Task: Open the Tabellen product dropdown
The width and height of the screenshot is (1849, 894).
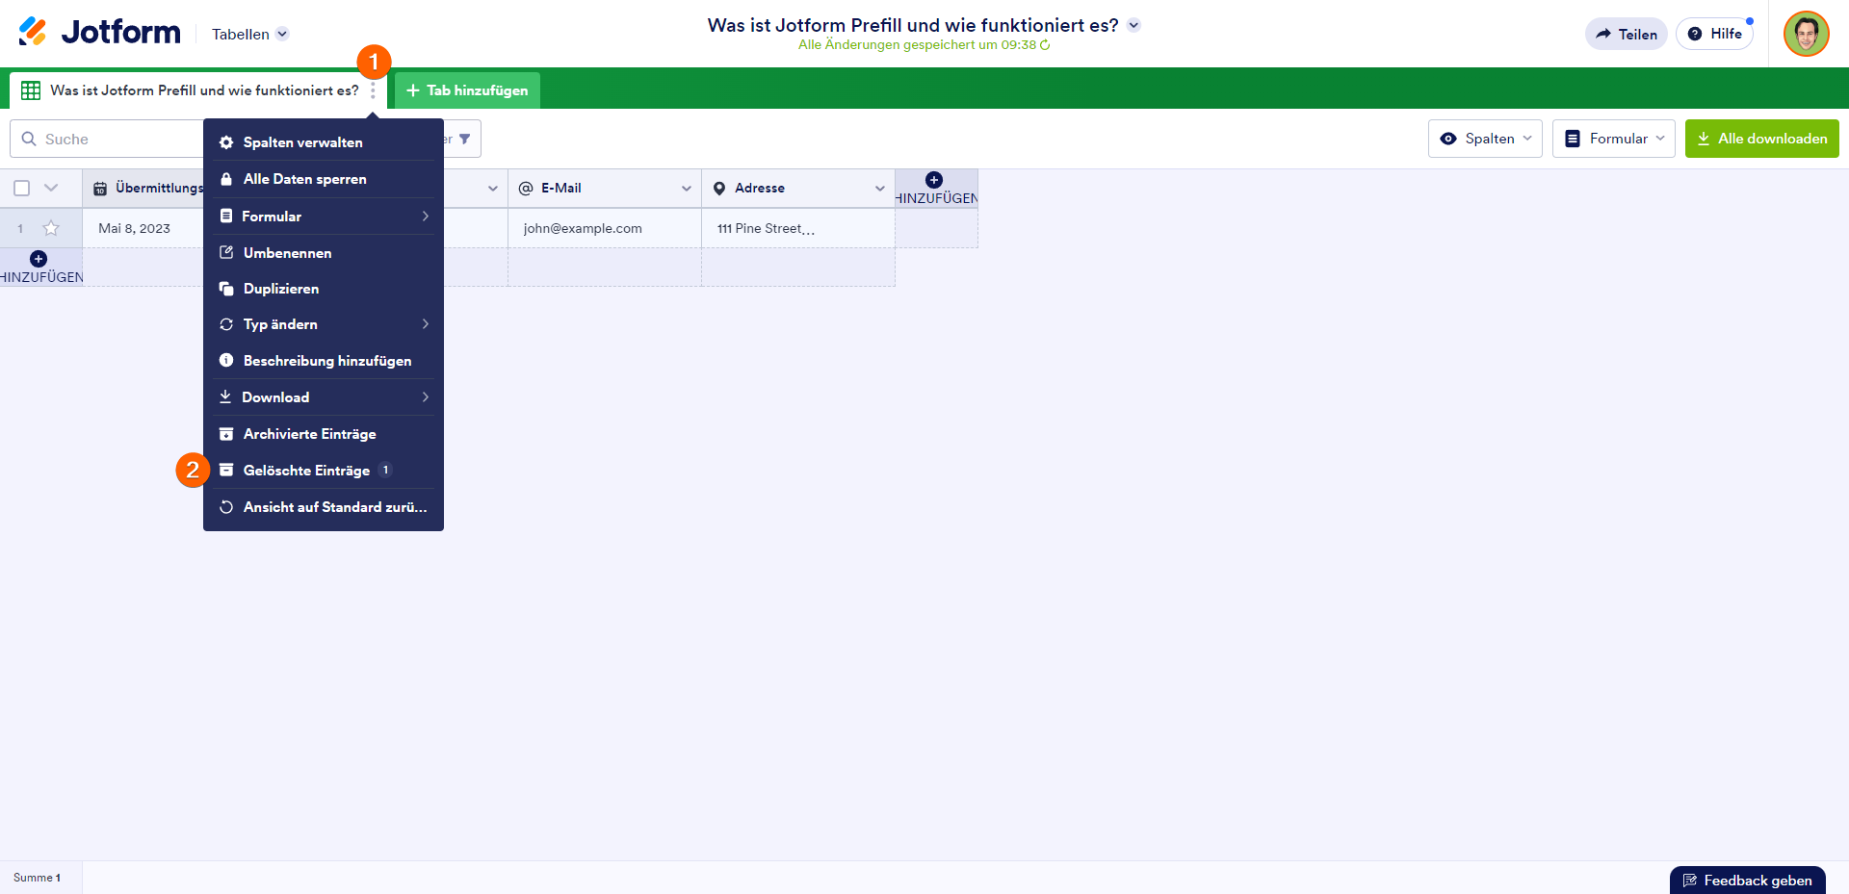Action: (x=249, y=34)
